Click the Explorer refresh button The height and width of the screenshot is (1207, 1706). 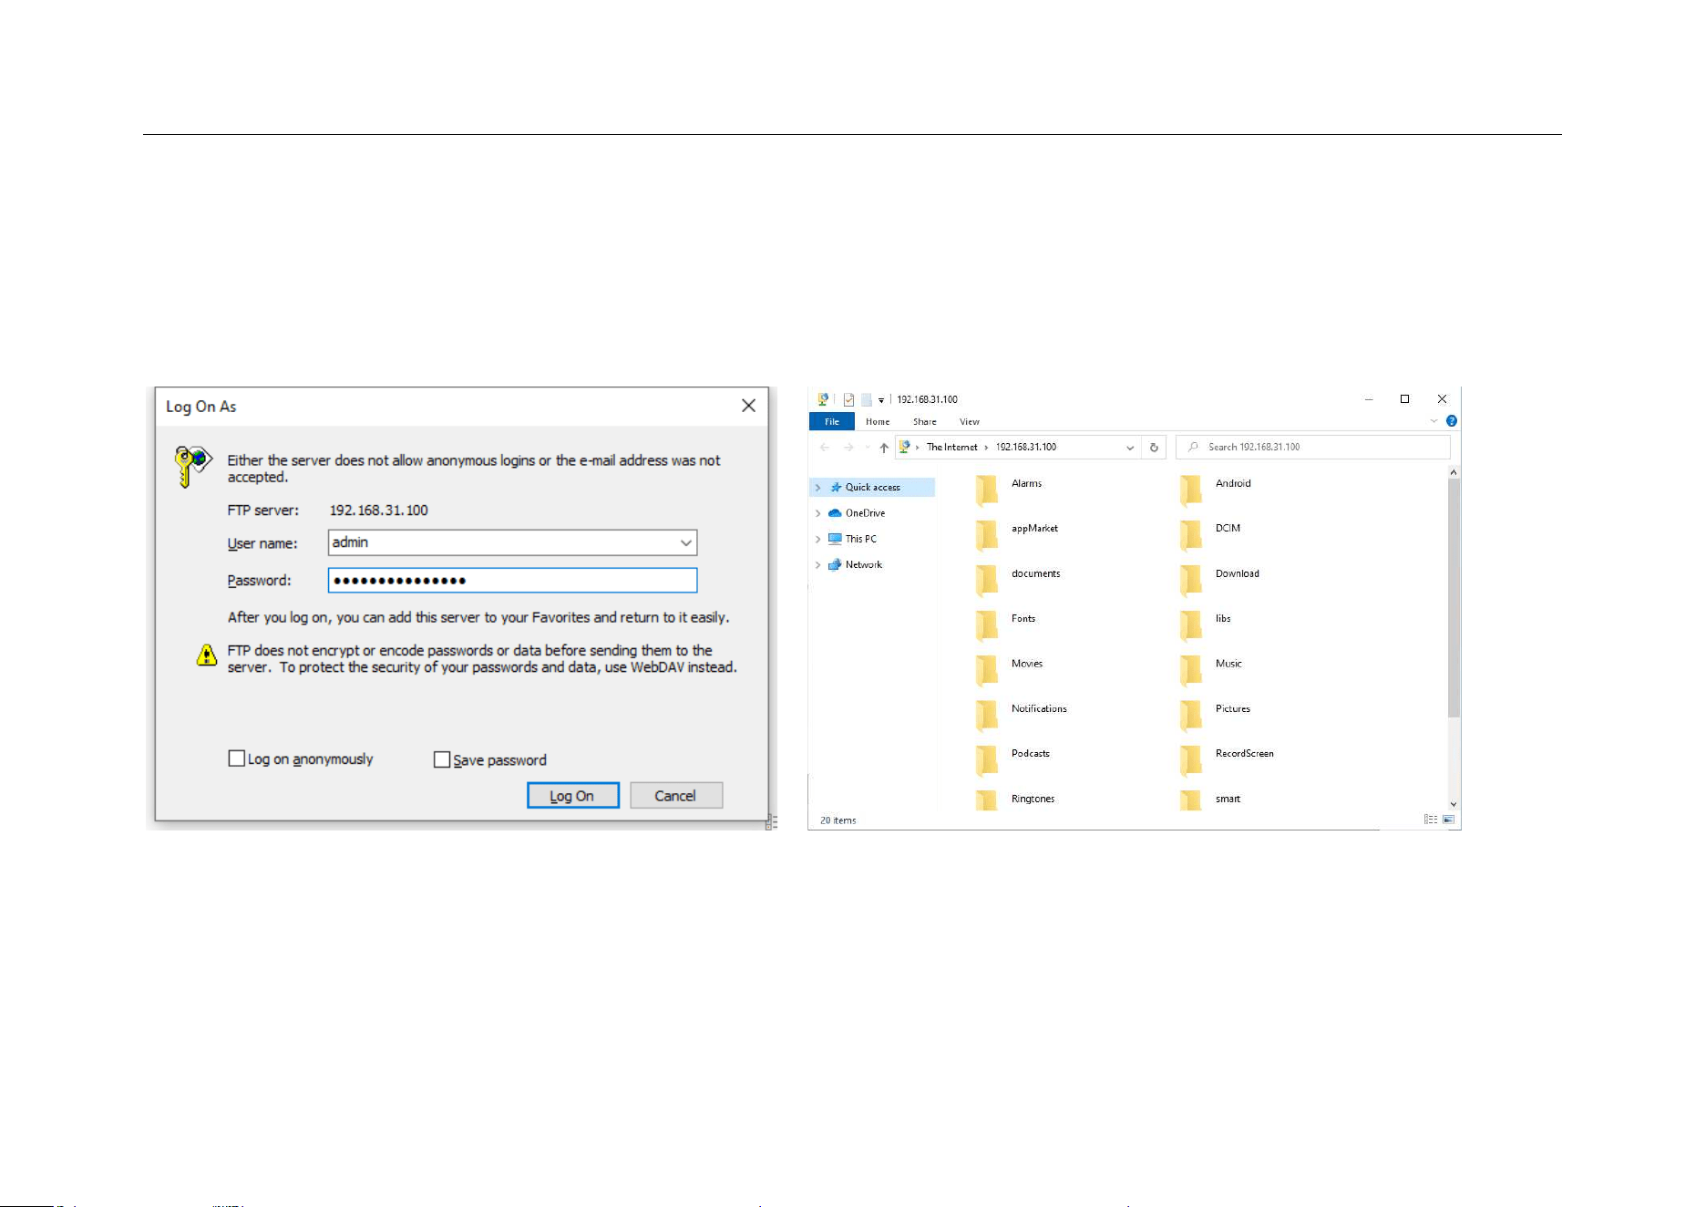(x=1154, y=448)
